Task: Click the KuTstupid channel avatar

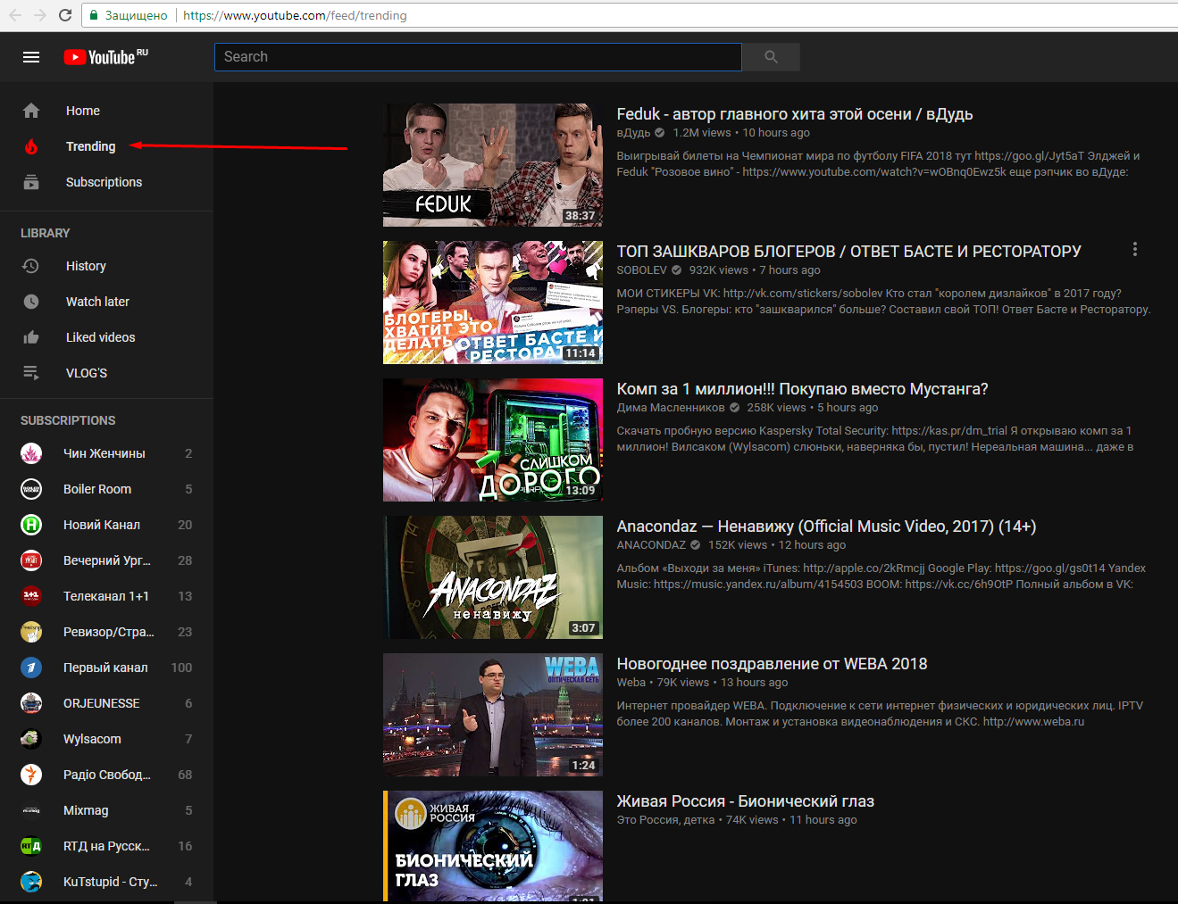Action: click(31, 882)
